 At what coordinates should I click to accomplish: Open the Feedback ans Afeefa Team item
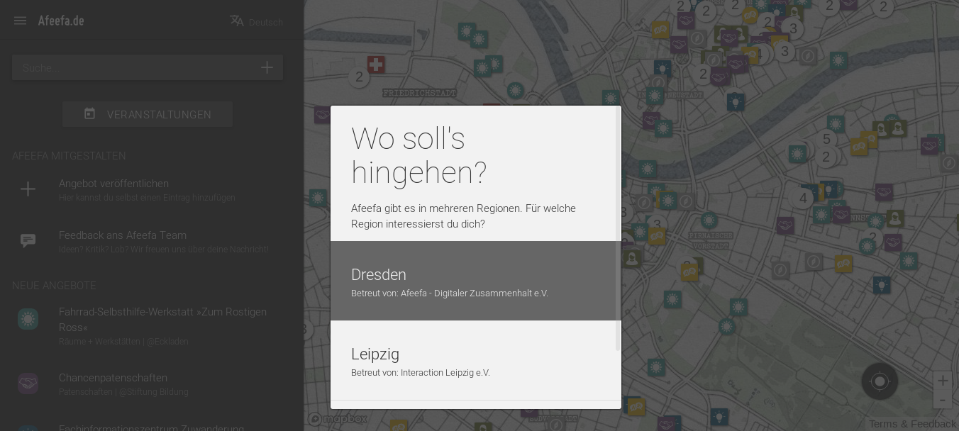pos(163,242)
